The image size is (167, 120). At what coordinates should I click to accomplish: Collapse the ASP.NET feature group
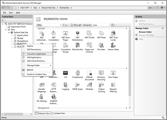click(x=126, y=29)
